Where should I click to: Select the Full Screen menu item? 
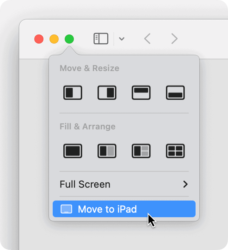click(x=85, y=184)
